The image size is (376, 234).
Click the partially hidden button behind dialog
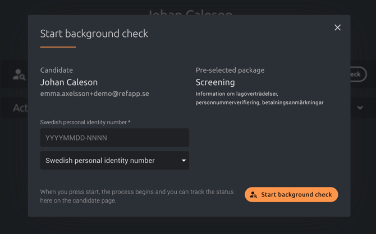pos(357,74)
